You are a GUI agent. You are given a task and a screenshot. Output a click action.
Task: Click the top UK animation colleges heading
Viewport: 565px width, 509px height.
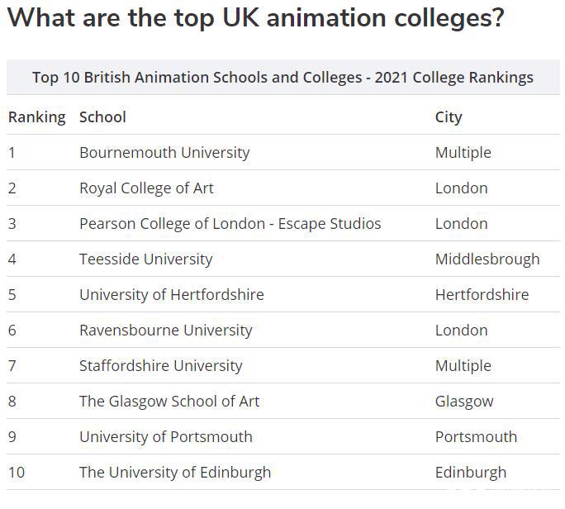tap(255, 17)
